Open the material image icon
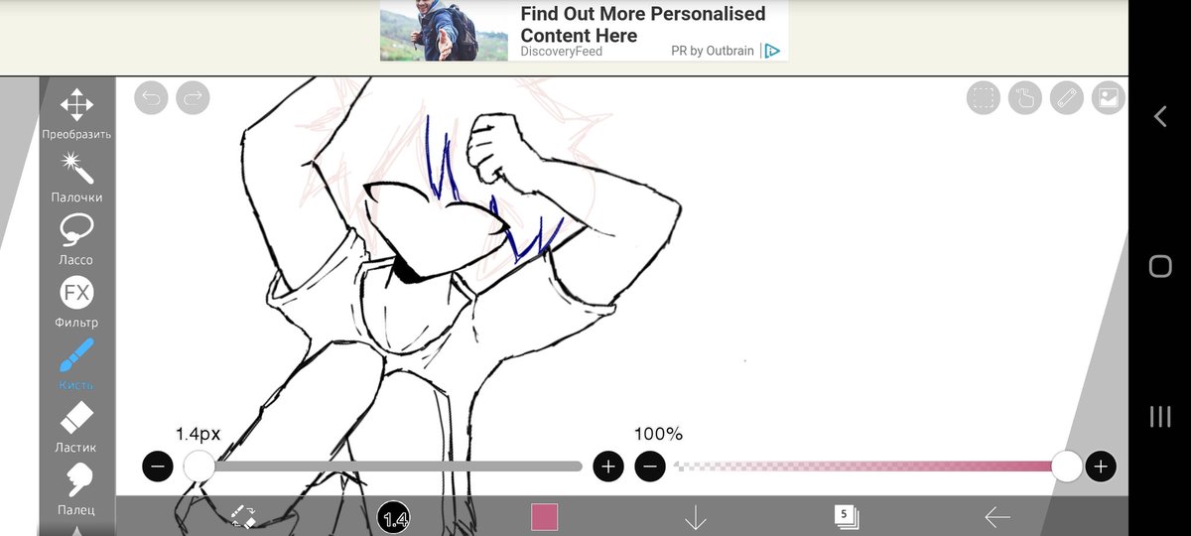This screenshot has height=536, width=1191. (x=1109, y=97)
